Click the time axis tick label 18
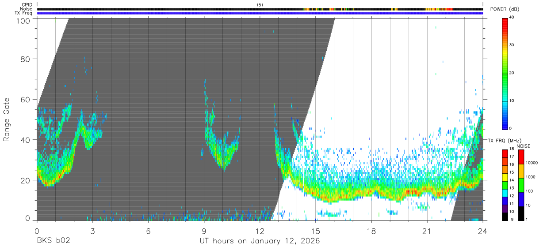543x250 pixels. point(371,231)
